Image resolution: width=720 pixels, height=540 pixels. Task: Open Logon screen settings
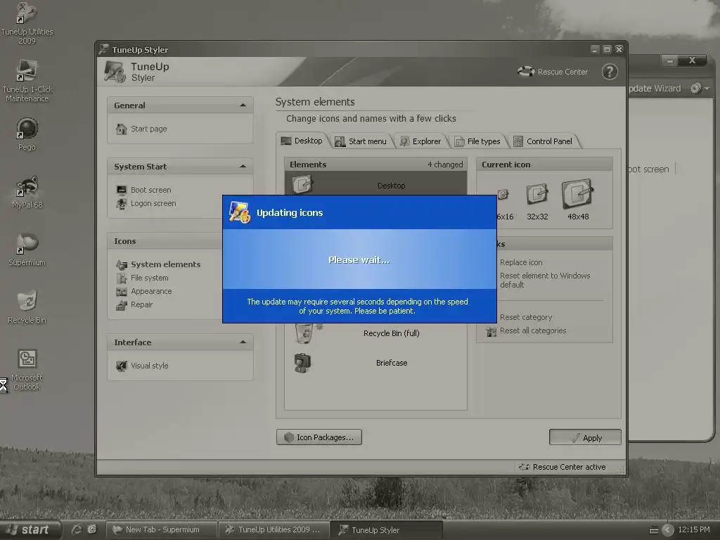click(x=146, y=203)
